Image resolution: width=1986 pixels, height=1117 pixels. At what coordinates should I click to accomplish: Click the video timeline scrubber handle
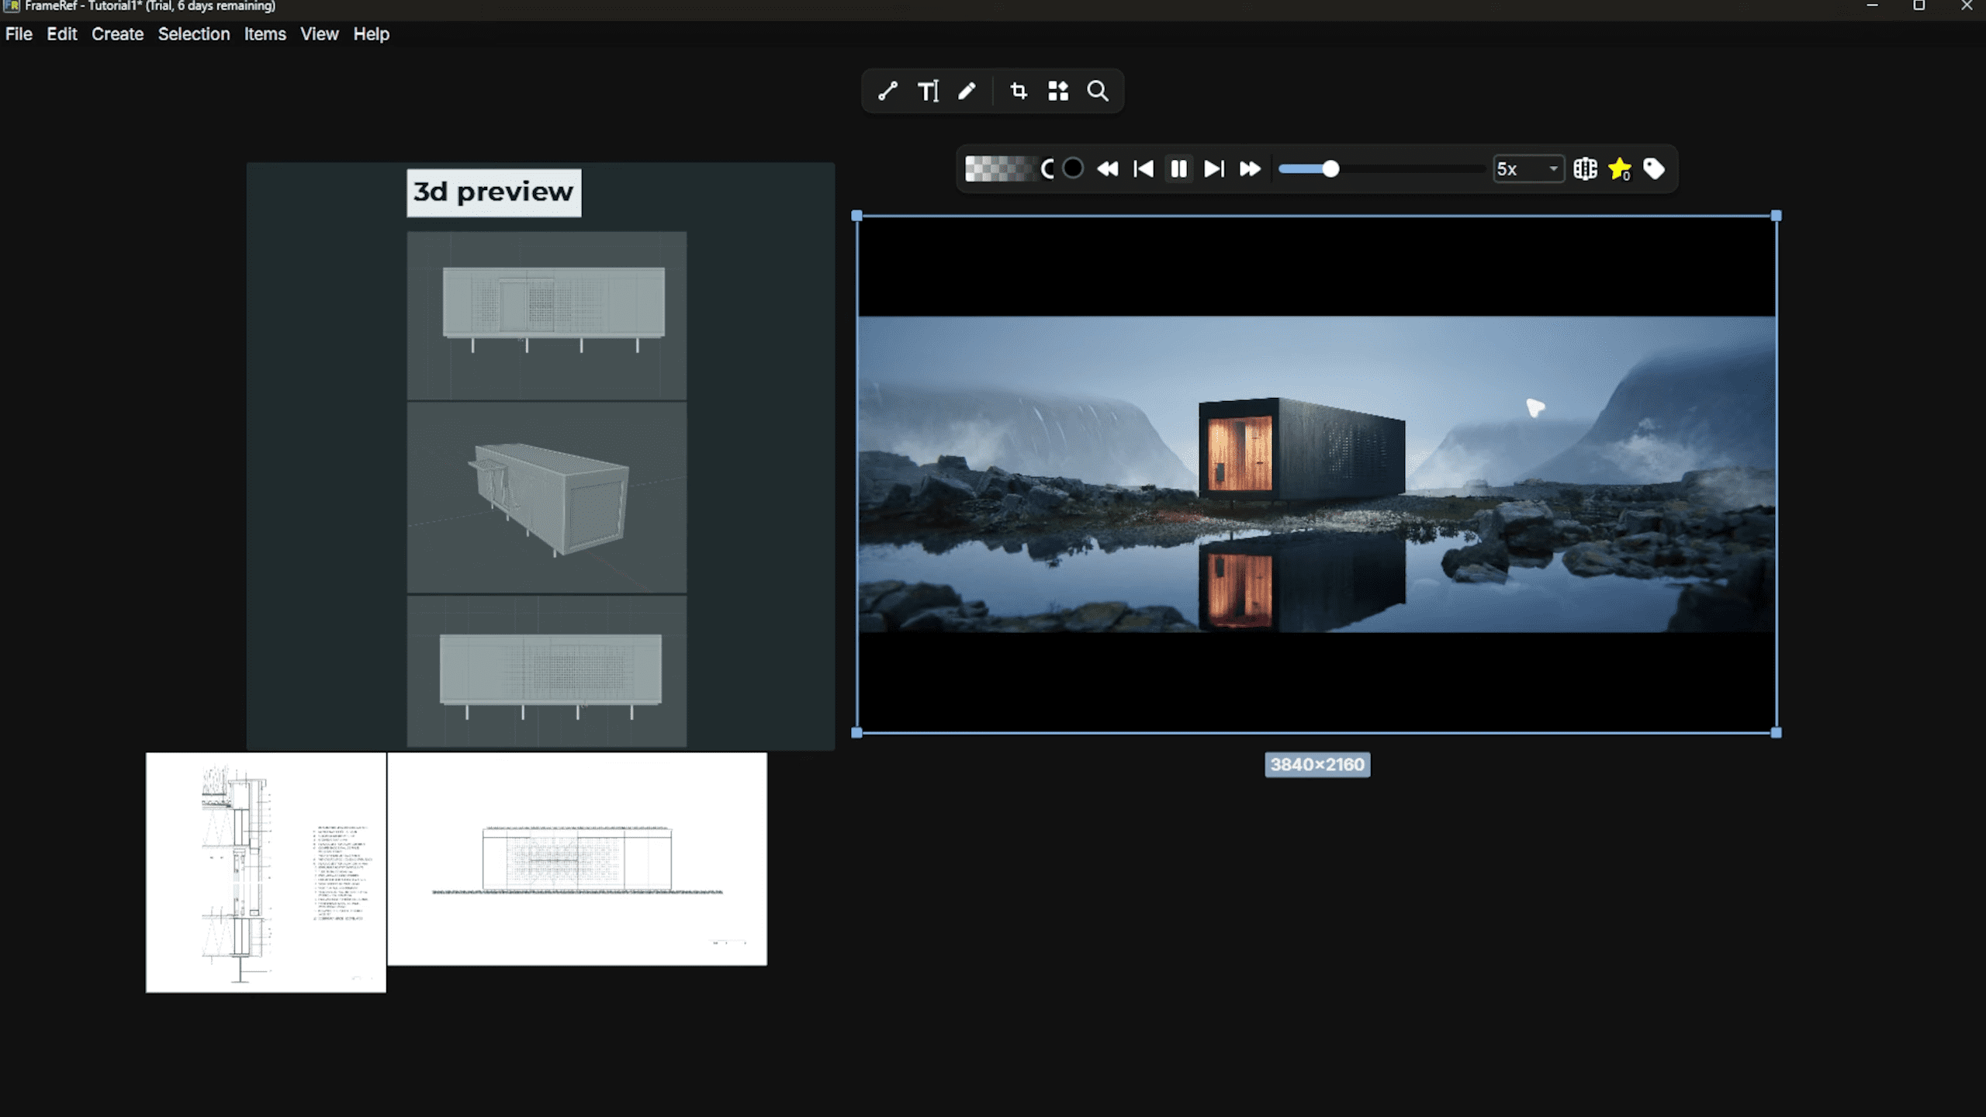tap(1331, 169)
